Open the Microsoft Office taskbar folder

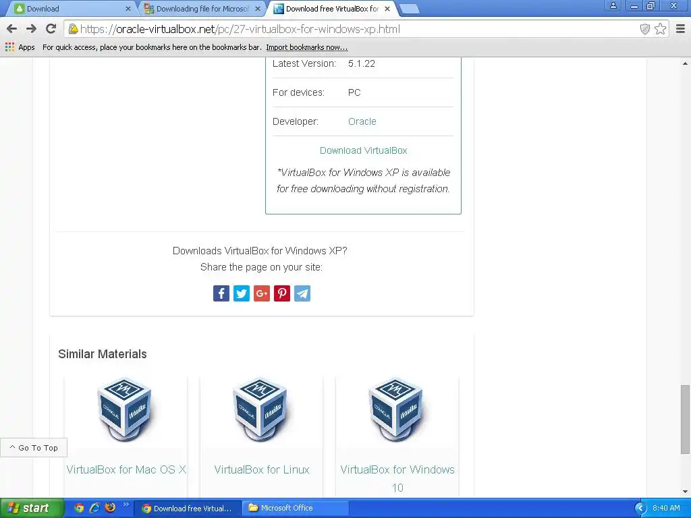[x=296, y=509]
